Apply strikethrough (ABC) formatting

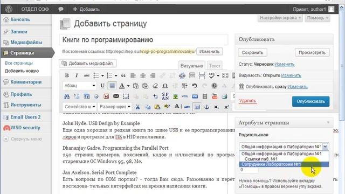[x=86, y=75]
